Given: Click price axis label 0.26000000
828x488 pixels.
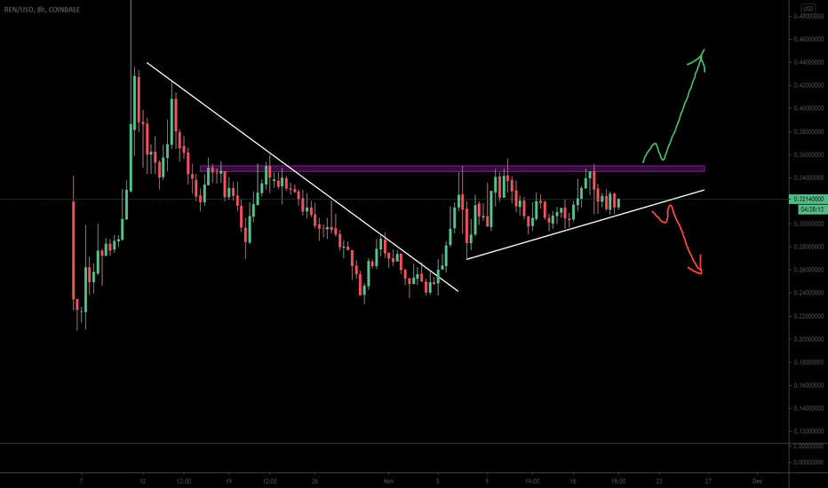Looking at the screenshot, I should tap(808, 270).
